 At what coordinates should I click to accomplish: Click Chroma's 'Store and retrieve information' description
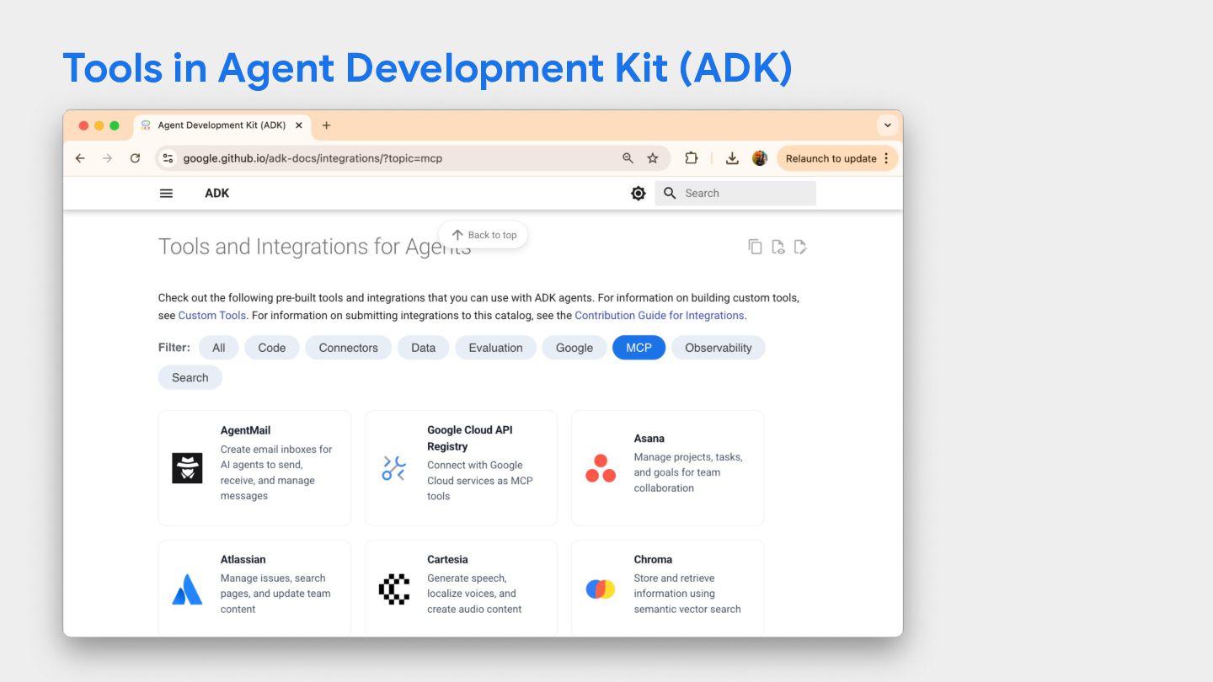(687, 594)
